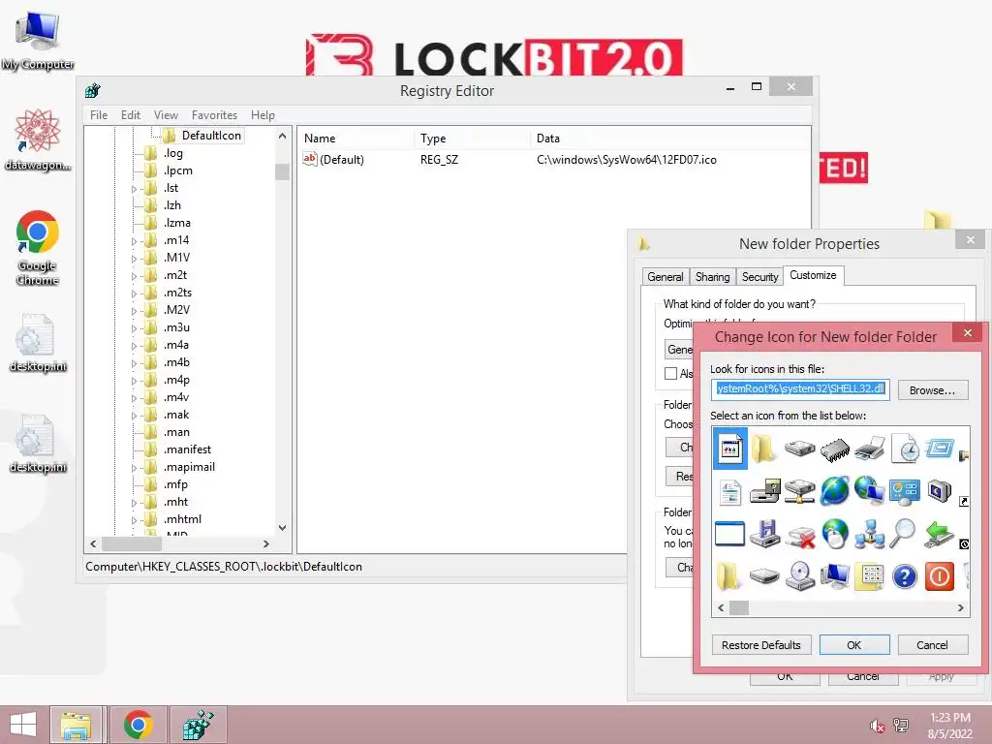Choose the network drive icon with cable
Viewport: 992px width, 744px height.
coord(799,491)
